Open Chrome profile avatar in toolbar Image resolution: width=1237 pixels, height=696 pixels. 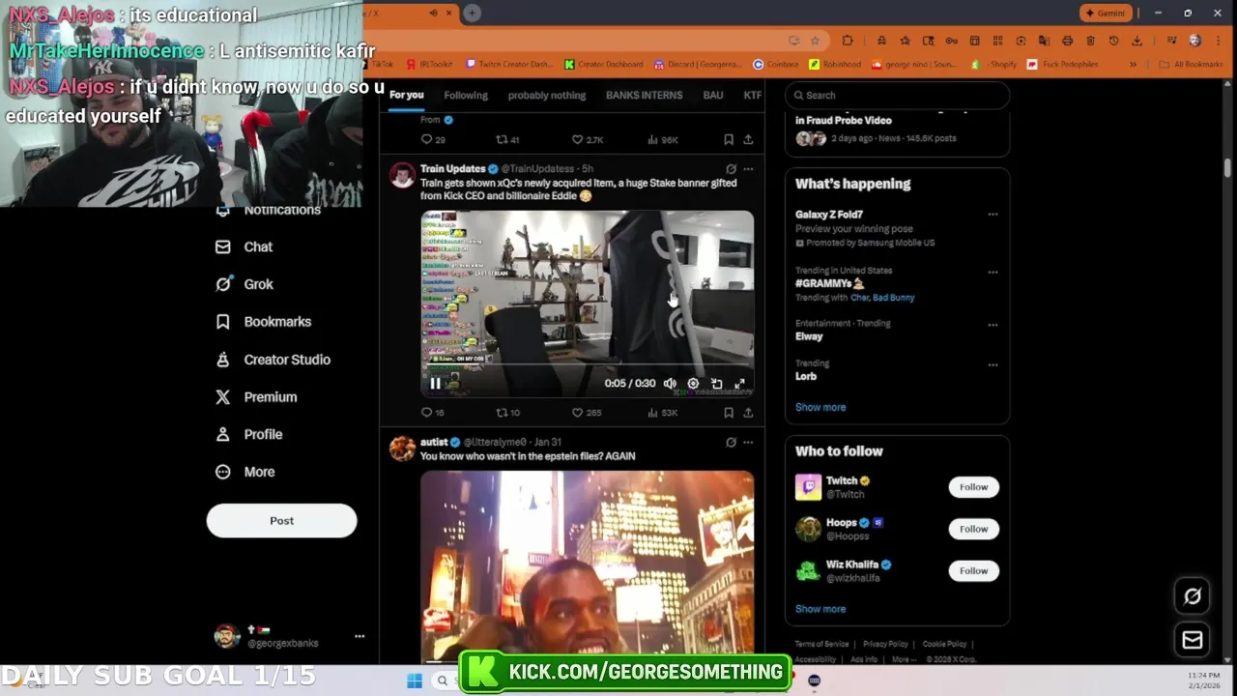[1194, 41]
